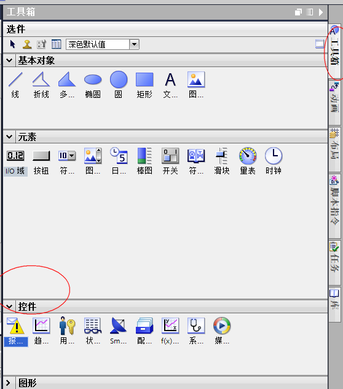This screenshot has width=343, height=389.
Task: Choose the 椭圆 ellipse object
Action: point(93,85)
